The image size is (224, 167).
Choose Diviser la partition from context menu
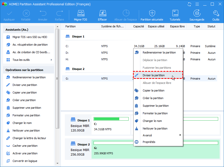click(154, 75)
